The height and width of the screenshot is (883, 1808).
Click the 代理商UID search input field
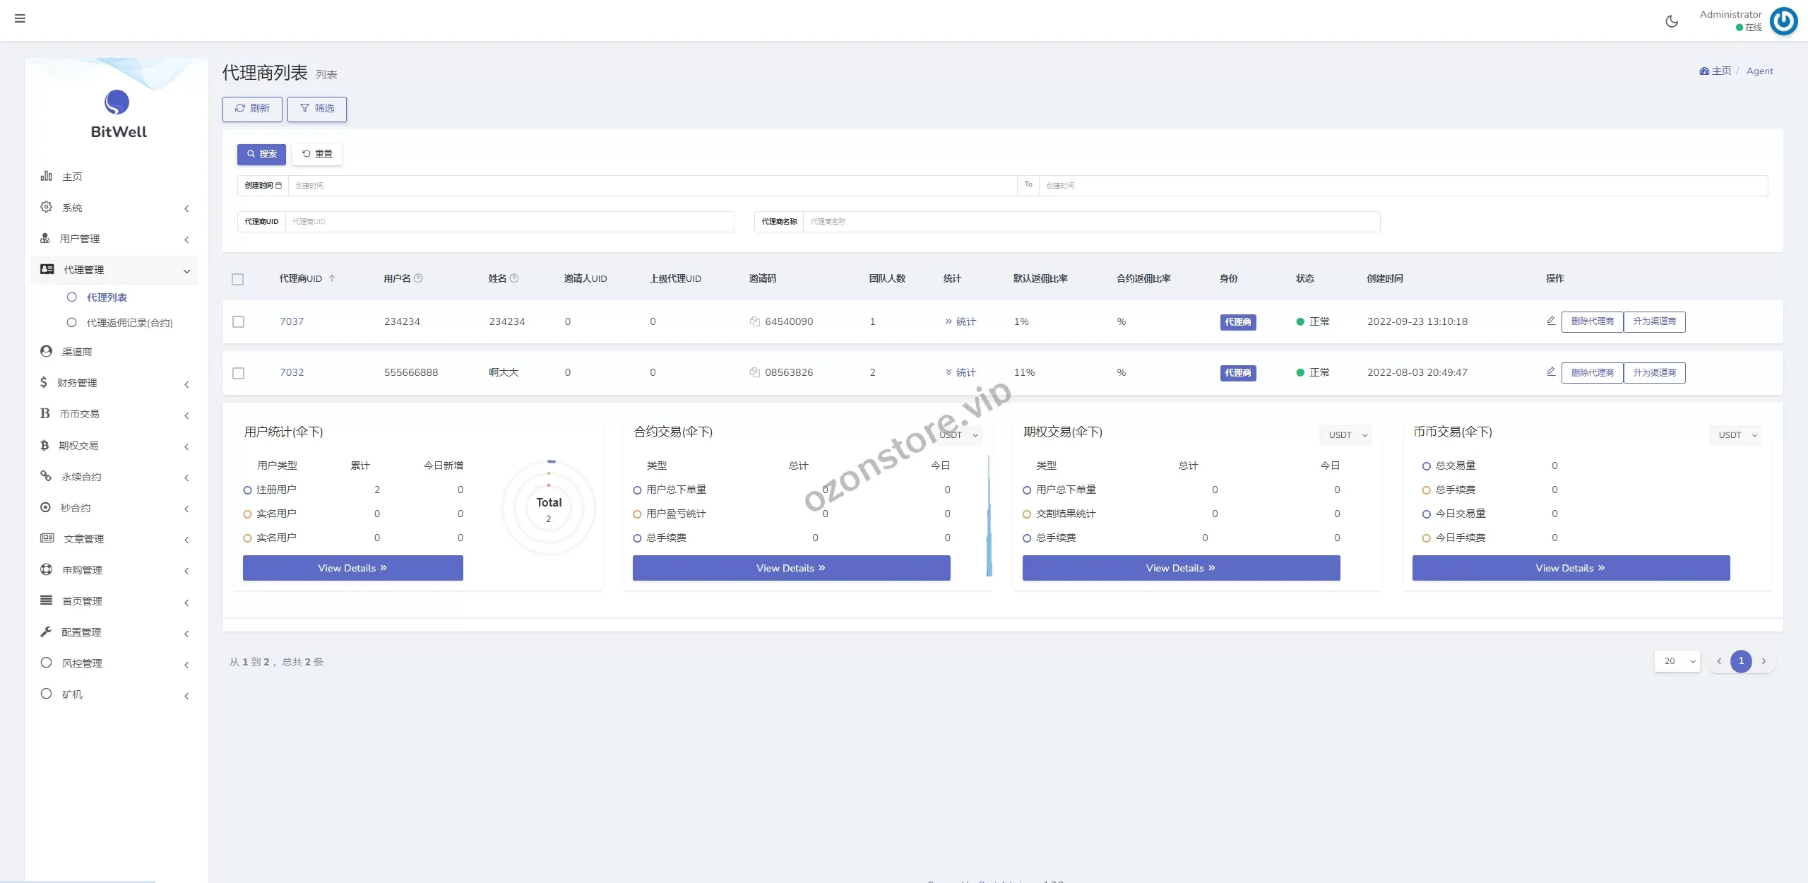(509, 222)
